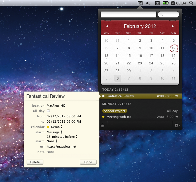Image resolution: width=196 pixels, height=182 pixels.
Task: Open the calendar Demo dropdown
Action: [x=57, y=127]
